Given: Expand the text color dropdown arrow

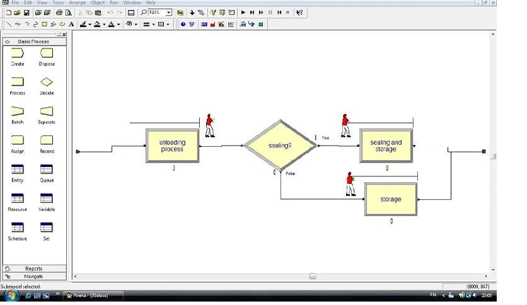Looking at the screenshot, I should pos(118,25).
